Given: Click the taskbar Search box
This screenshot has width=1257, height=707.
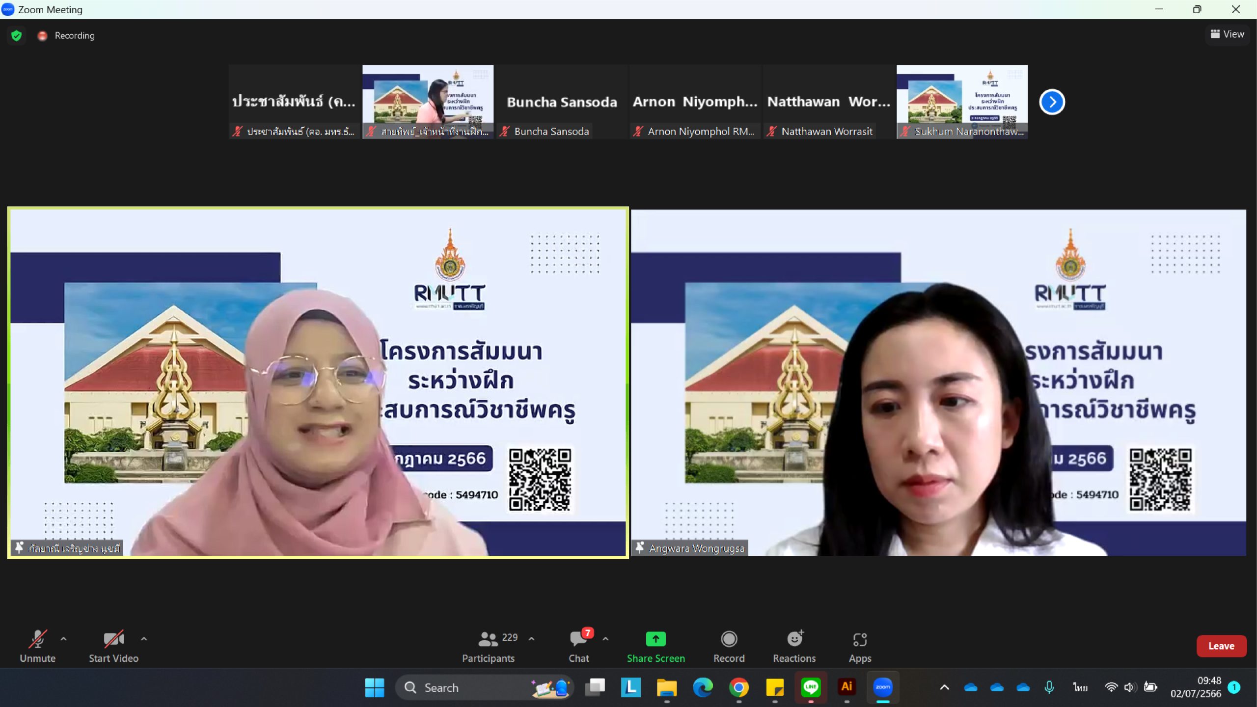Looking at the screenshot, I should (484, 688).
